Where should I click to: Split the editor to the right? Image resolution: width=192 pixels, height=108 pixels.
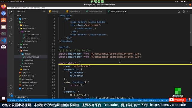click(x=184, y=12)
